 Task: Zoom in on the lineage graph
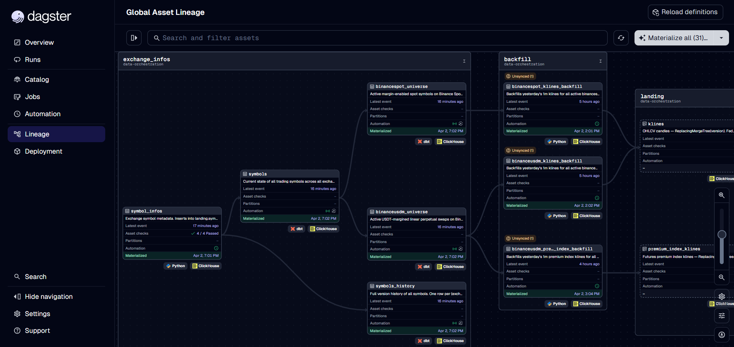coord(721,195)
